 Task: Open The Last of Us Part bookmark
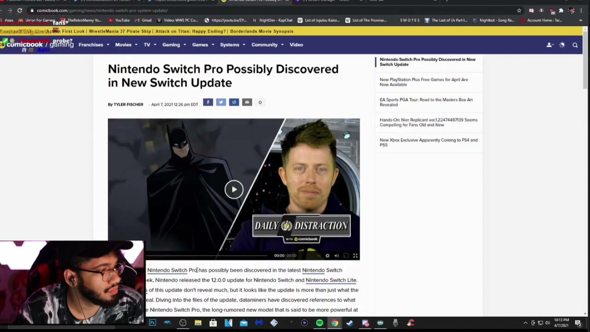click(446, 20)
